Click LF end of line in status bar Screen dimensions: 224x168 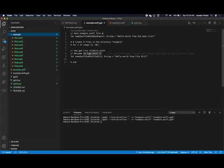tap(200, 152)
